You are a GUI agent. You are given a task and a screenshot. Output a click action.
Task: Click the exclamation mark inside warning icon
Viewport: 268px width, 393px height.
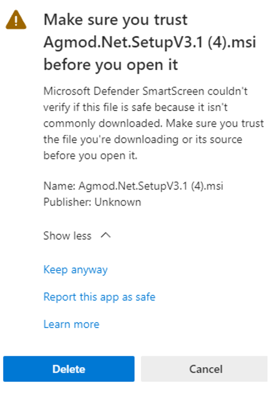pyautogui.click(x=16, y=21)
